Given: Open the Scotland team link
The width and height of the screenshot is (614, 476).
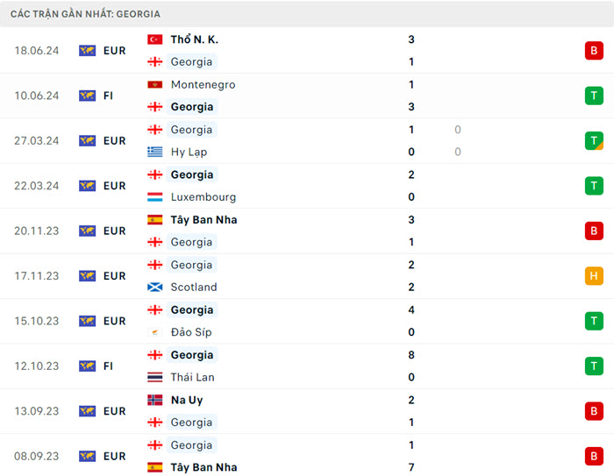Looking at the screenshot, I should tap(194, 288).
